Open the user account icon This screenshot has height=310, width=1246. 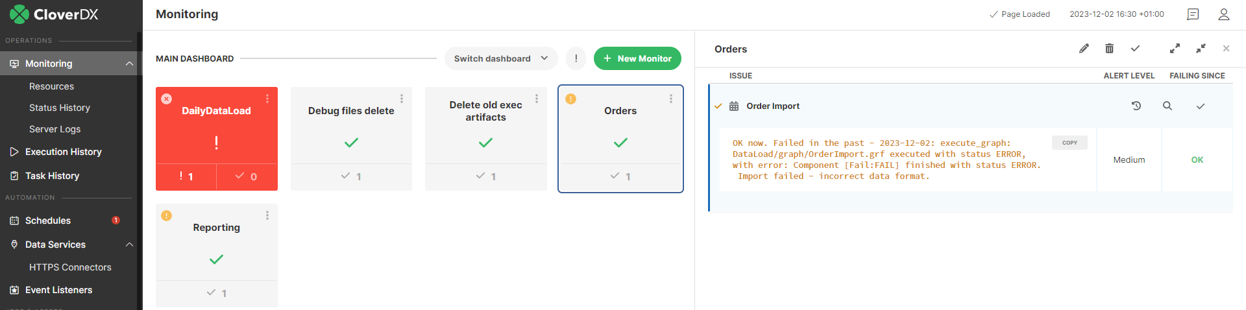pyautogui.click(x=1223, y=14)
